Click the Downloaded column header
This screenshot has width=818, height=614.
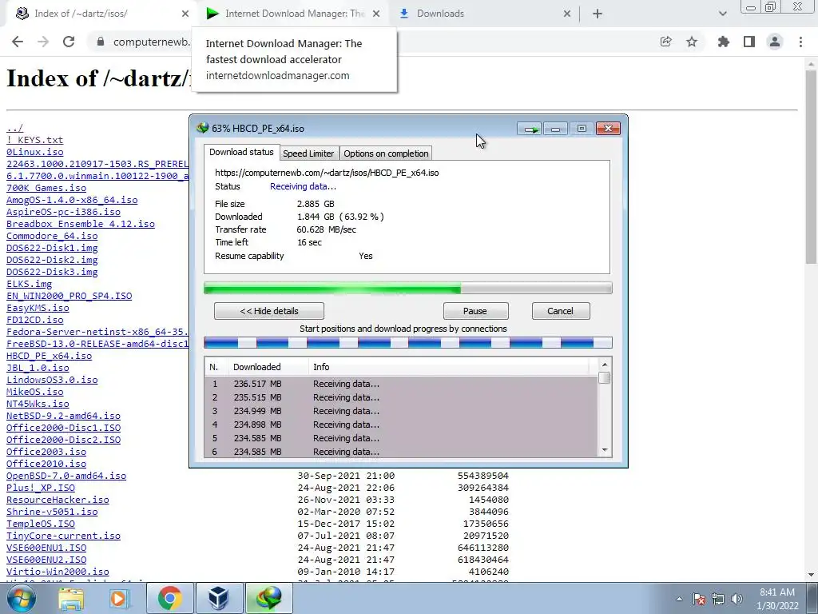[x=268, y=367]
